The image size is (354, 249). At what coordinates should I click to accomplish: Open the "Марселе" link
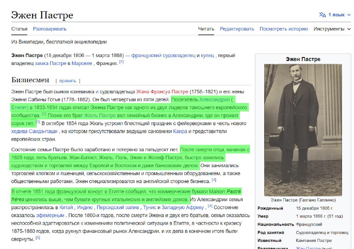click(x=82, y=63)
